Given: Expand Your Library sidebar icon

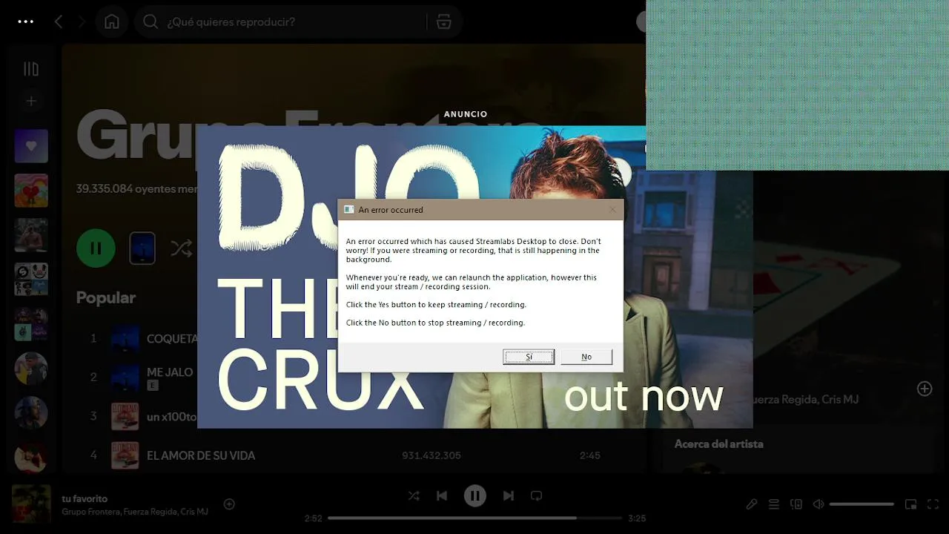Looking at the screenshot, I should pos(31,69).
